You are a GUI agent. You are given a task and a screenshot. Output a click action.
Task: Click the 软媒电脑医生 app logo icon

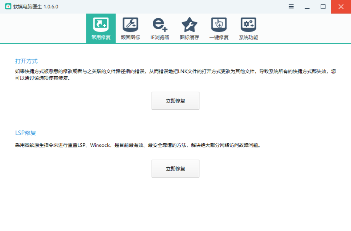8,7
